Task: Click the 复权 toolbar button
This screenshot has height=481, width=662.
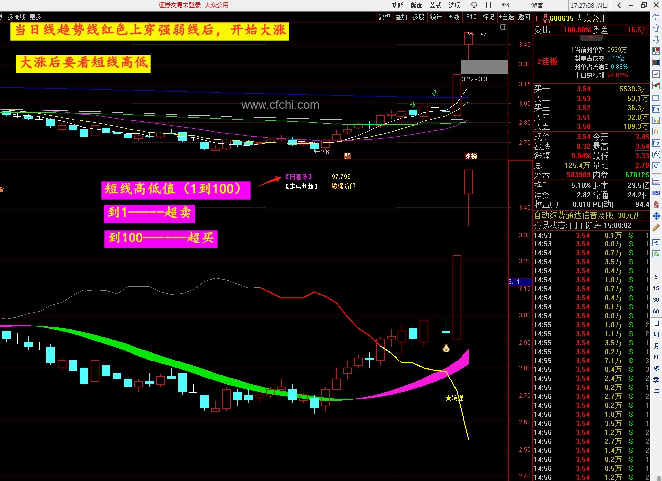Action: [x=385, y=17]
